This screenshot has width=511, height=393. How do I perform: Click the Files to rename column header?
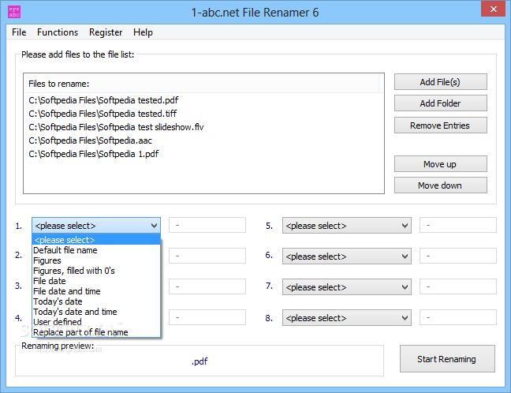click(x=201, y=84)
